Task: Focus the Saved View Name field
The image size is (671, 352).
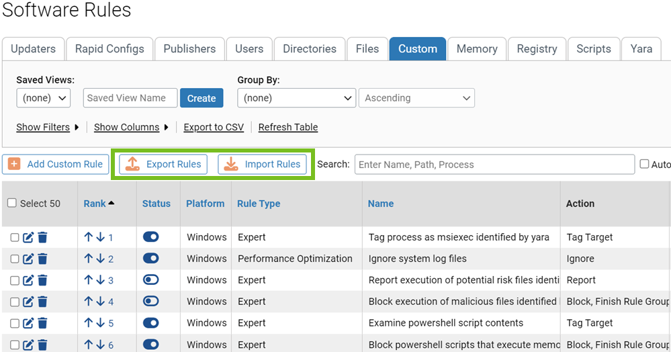Action: (130, 98)
